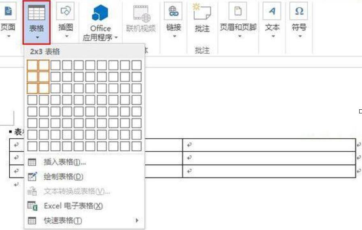This screenshot has height=230, width=362.
Task: Click the Text (文本) ribbon icon
Action: [x=272, y=11]
